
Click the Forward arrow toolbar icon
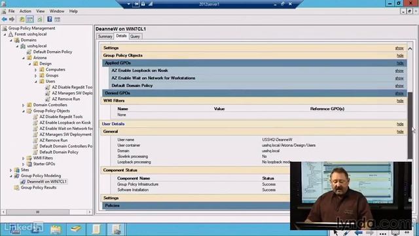pos(12,19)
